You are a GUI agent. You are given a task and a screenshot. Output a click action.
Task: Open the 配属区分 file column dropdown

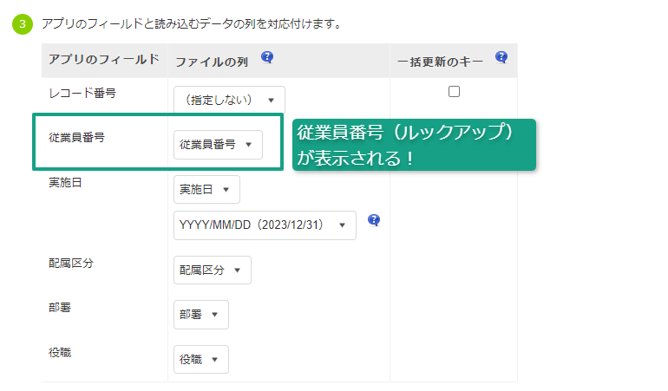[x=213, y=270]
